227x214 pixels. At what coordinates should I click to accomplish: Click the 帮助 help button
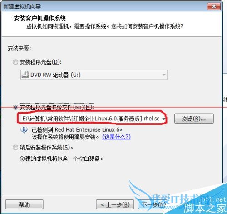point(24,204)
